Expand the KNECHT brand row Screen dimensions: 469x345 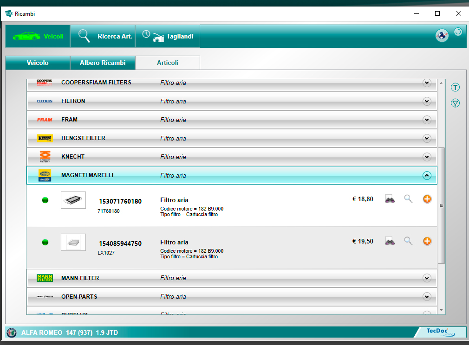pos(427,157)
